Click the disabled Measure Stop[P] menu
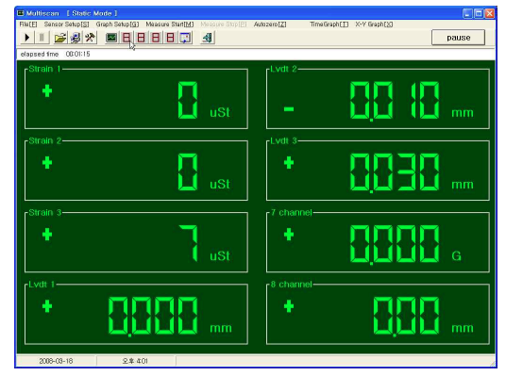The height and width of the screenshot is (376, 506). [x=224, y=25]
